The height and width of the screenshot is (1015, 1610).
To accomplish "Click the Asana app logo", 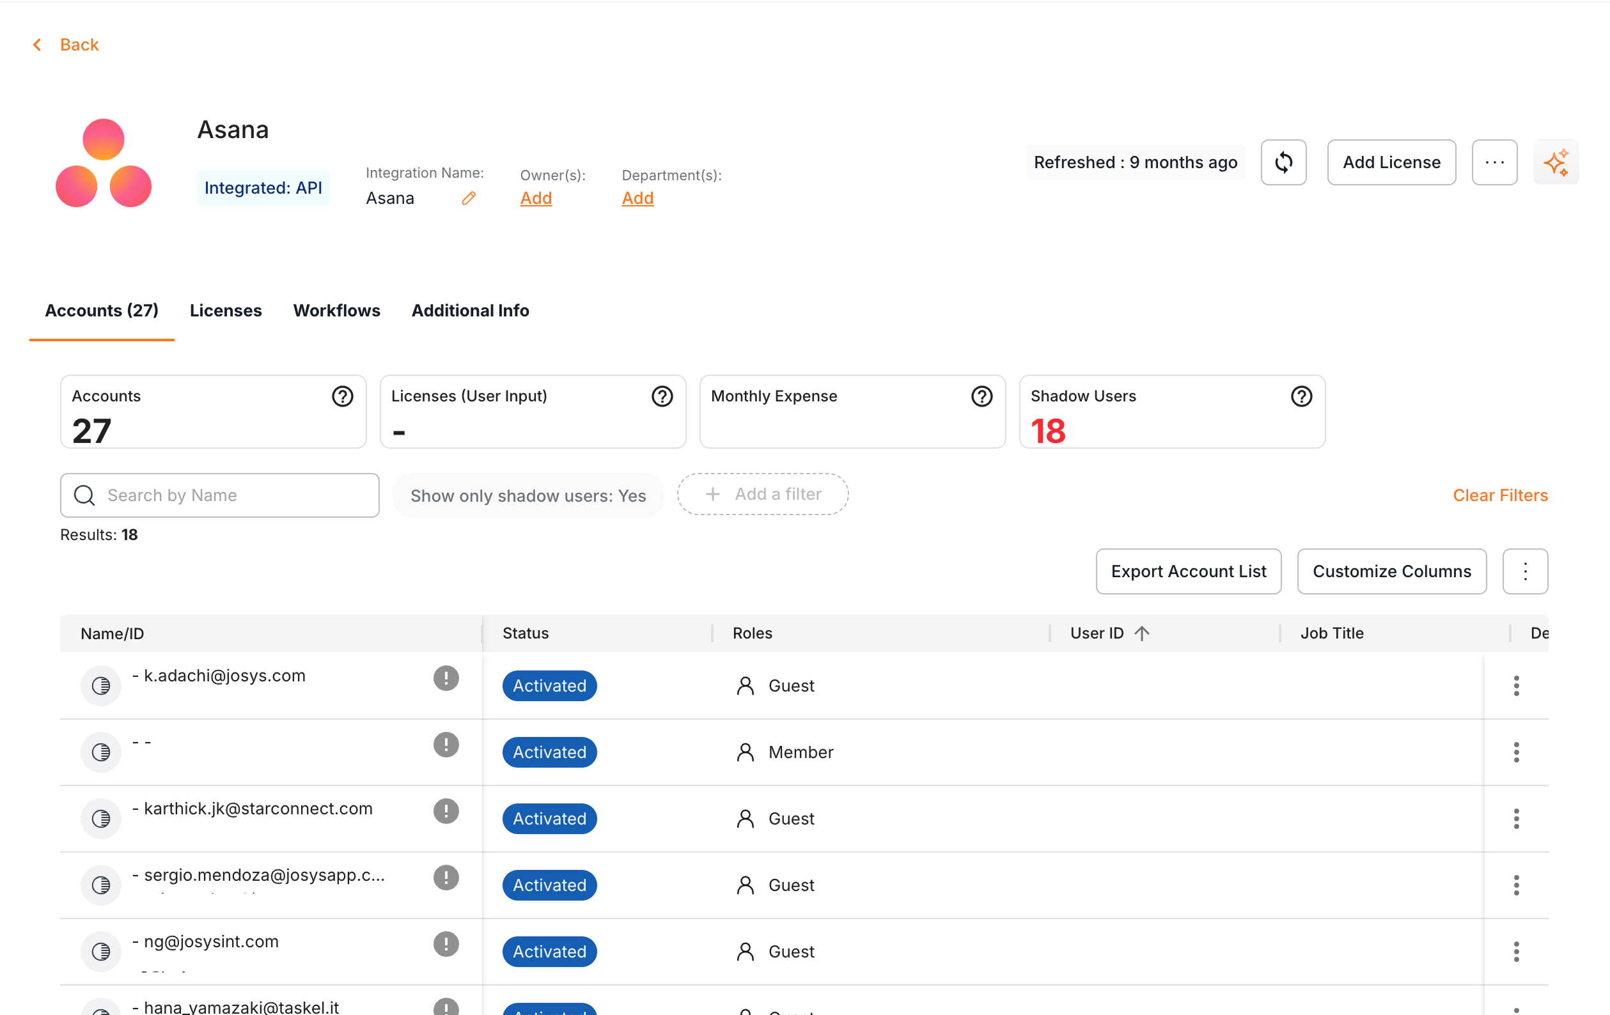I will tap(104, 162).
